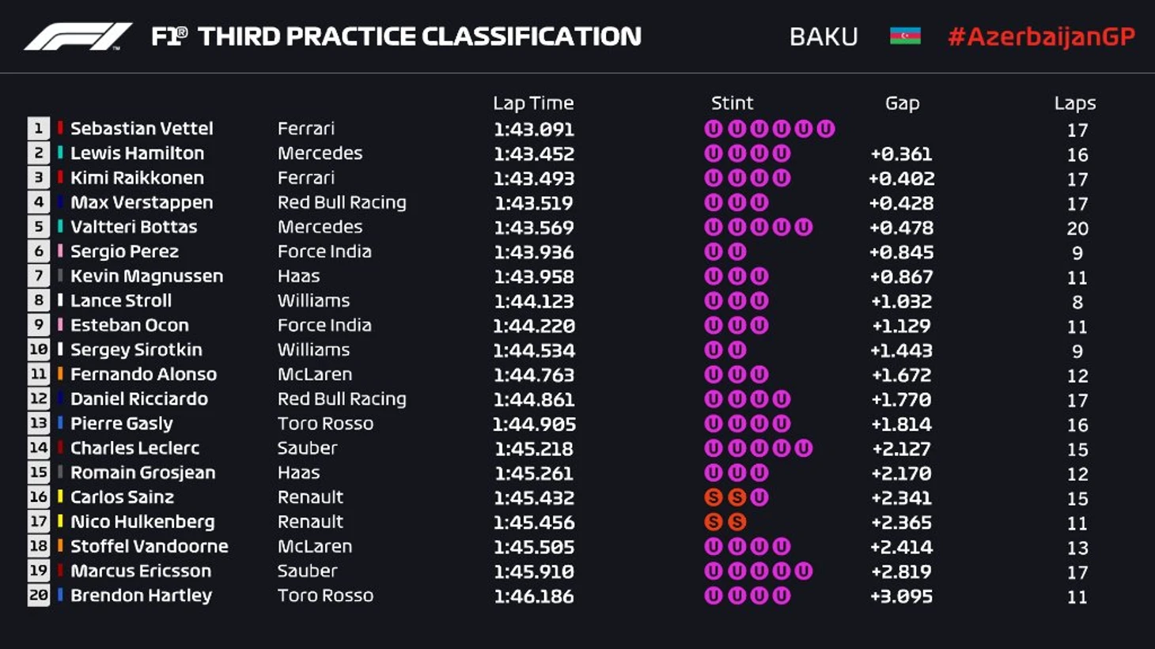
Task: Open the #AzerbaijanGP hashtag
Action: click(x=1041, y=36)
